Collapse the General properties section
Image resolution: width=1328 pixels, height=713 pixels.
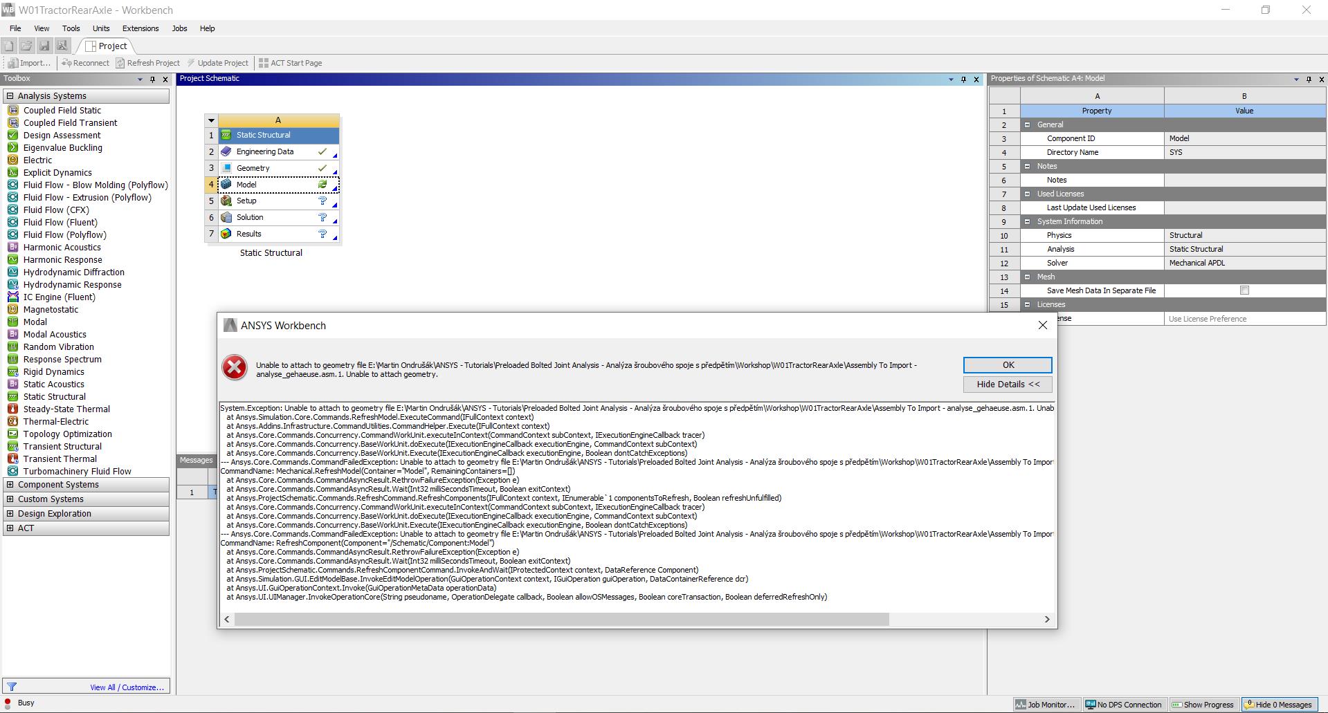click(1027, 124)
